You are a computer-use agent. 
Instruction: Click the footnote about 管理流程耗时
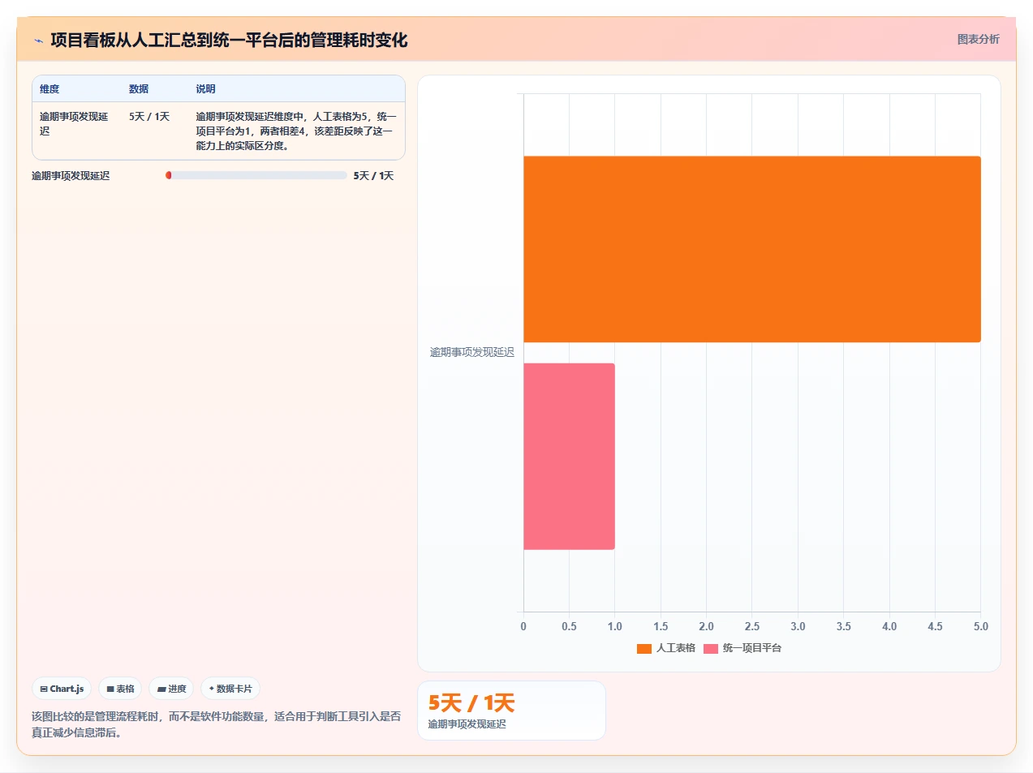click(x=216, y=724)
